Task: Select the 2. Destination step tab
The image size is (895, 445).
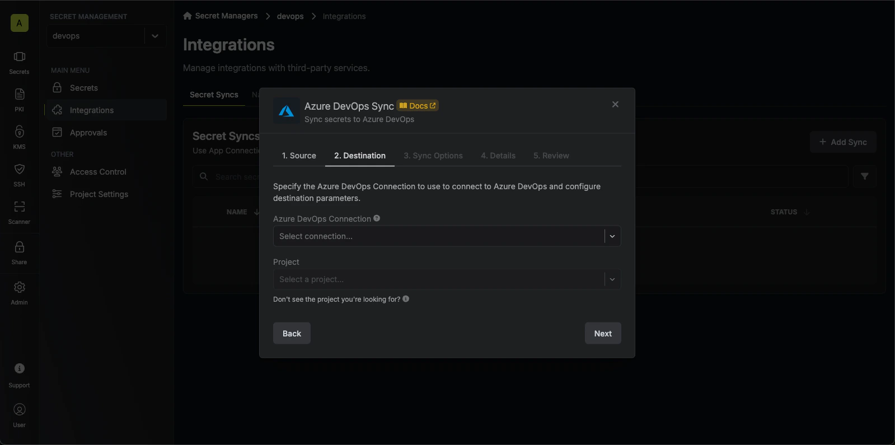Action: (x=360, y=156)
